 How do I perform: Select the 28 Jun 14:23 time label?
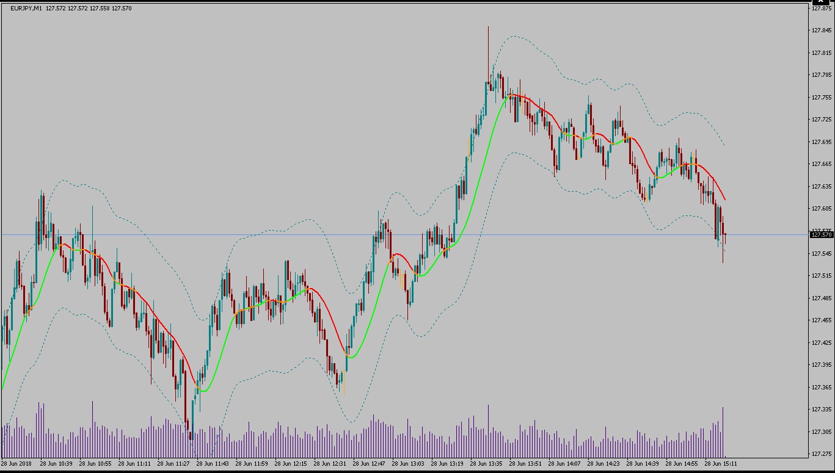click(x=603, y=464)
